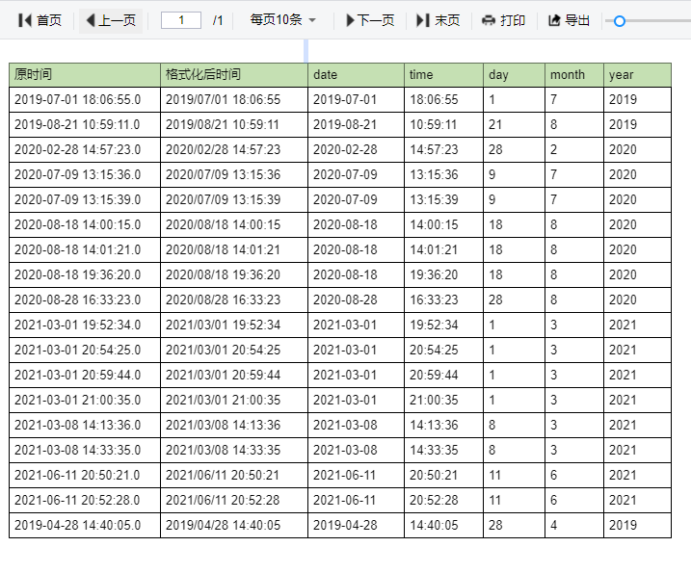691x573 pixels.
Task: Click date cell 2020-02-28
Action: [356, 149]
